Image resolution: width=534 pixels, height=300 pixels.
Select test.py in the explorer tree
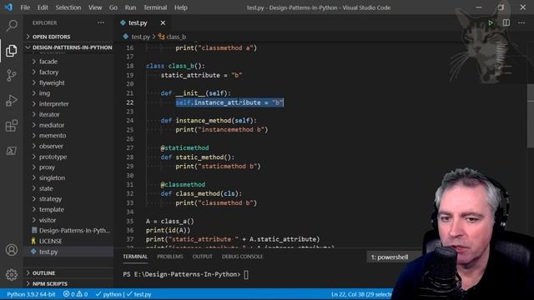click(48, 252)
